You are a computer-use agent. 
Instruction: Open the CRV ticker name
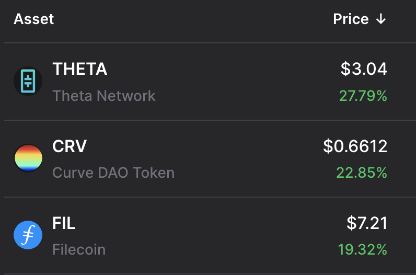click(x=70, y=146)
